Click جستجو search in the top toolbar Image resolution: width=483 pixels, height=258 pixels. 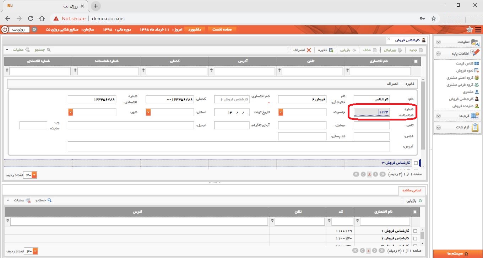click(x=42, y=50)
